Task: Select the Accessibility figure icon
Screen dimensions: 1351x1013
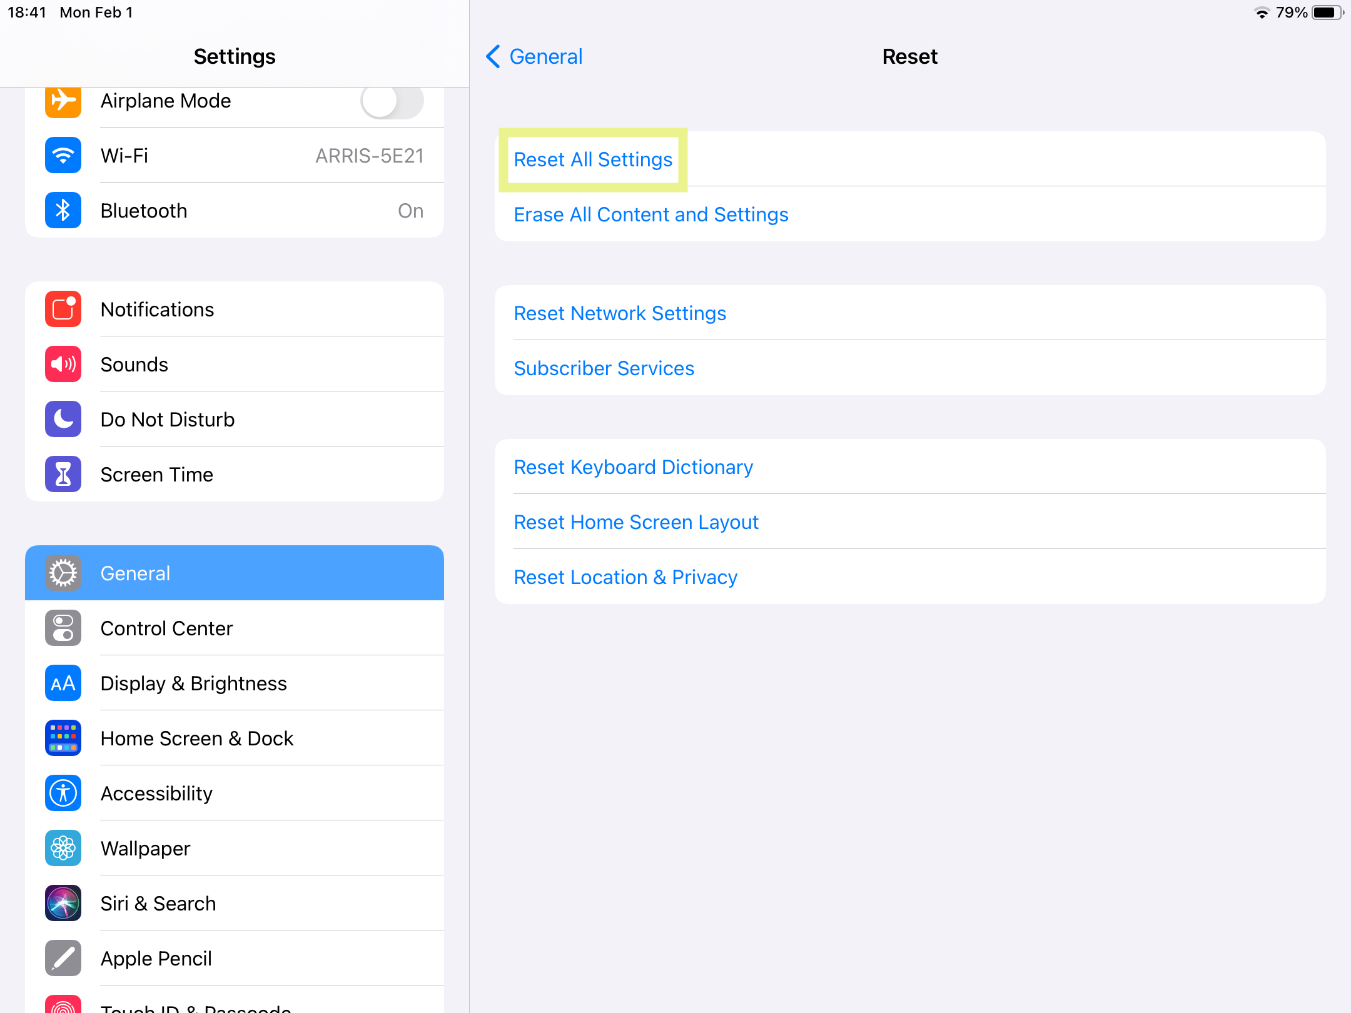Action: pos(63,793)
